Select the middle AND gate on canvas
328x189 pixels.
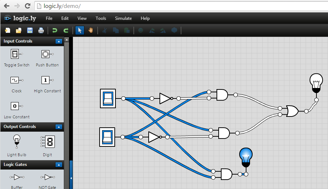tap(224, 133)
